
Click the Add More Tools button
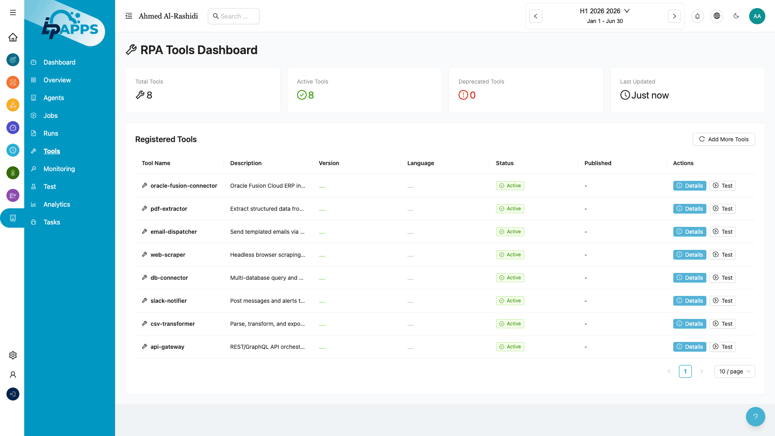pos(724,139)
